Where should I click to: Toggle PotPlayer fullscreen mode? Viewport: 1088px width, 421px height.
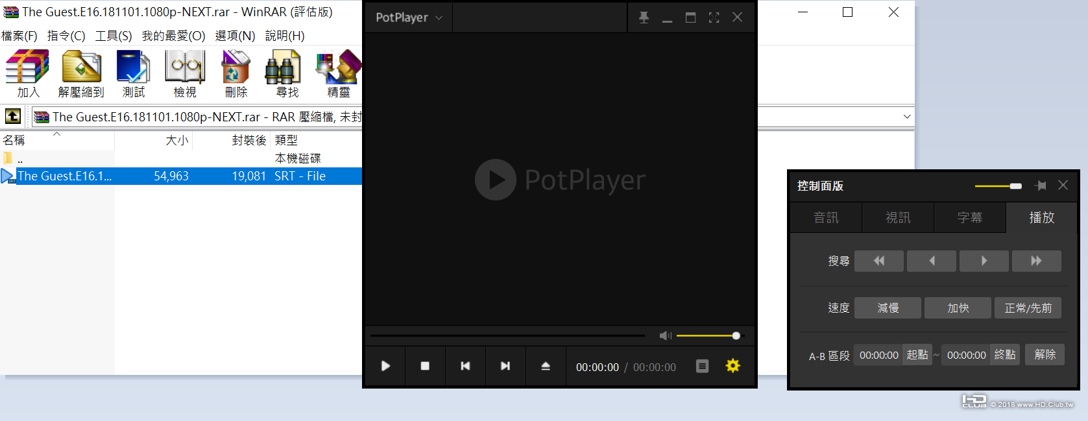(x=714, y=18)
